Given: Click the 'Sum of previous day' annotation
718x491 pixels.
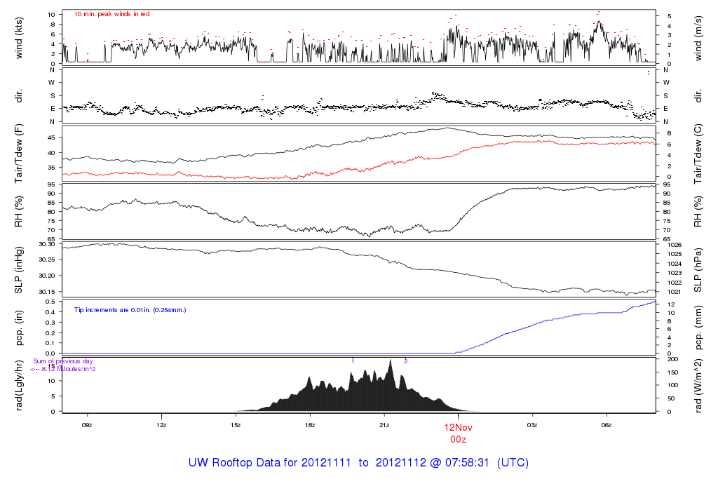Looking at the screenshot, I should [62, 361].
